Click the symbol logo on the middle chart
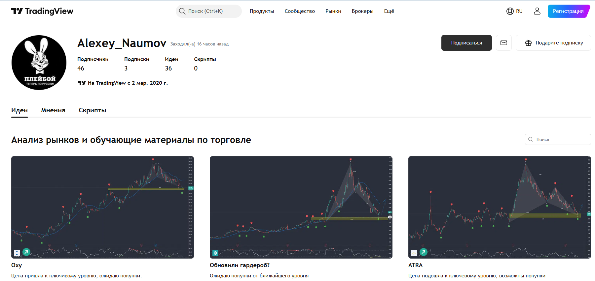This screenshot has width=595, height=281. [x=215, y=253]
